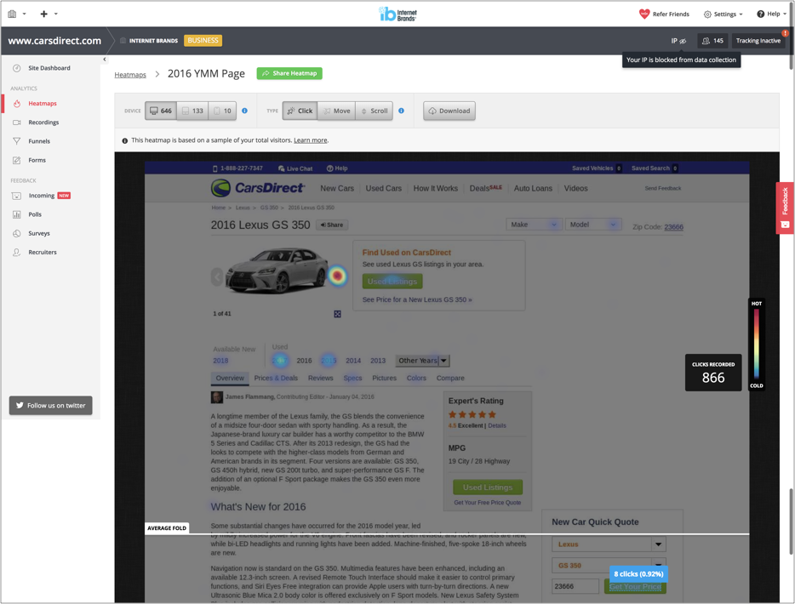Open Recruiters section
Image resolution: width=795 pixels, height=604 pixels.
(43, 252)
